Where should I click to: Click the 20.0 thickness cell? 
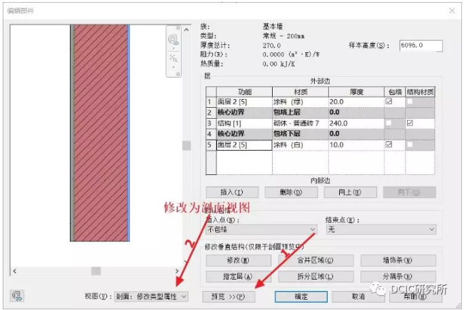coord(356,102)
